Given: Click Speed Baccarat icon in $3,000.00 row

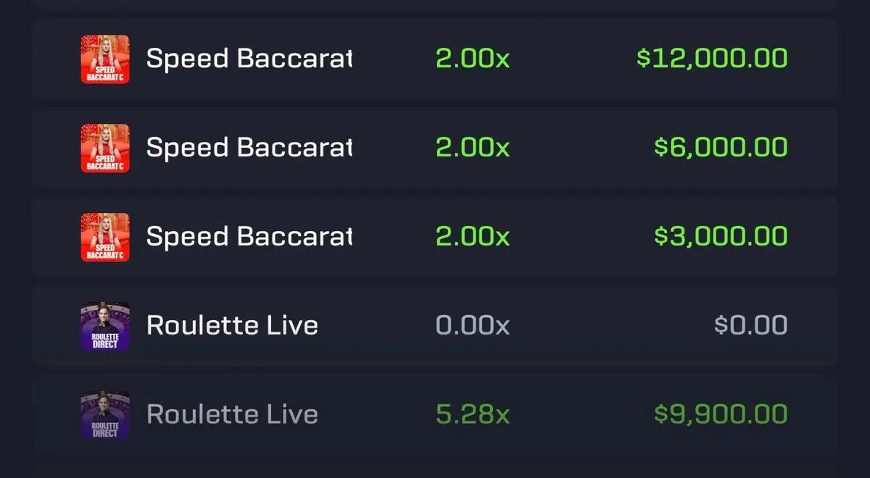Looking at the screenshot, I should coord(105,237).
